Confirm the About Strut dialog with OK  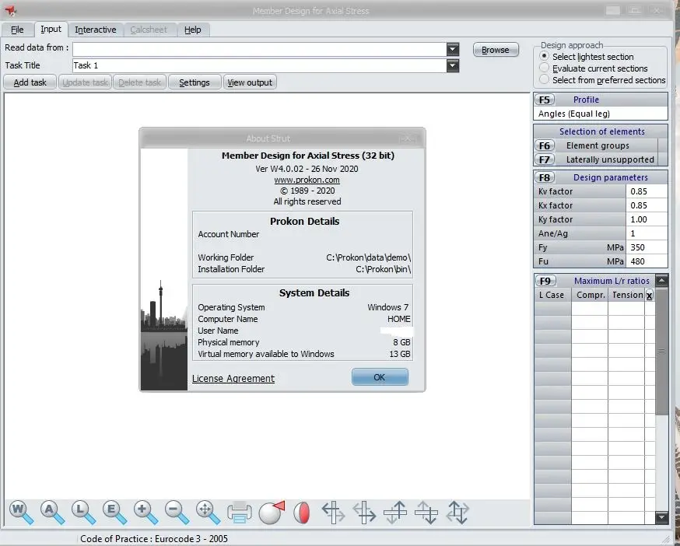click(380, 377)
